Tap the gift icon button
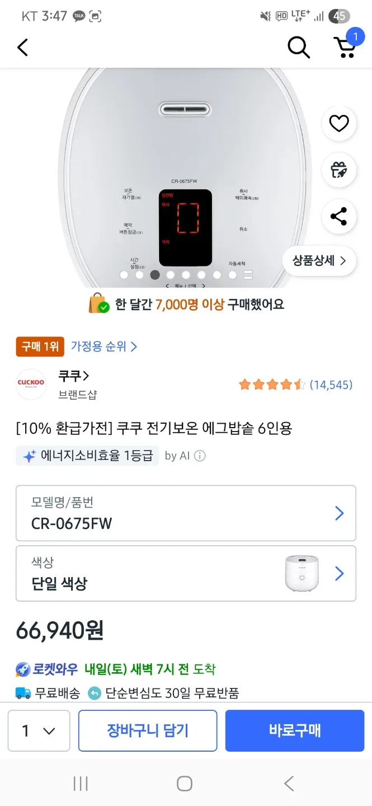 [x=339, y=170]
